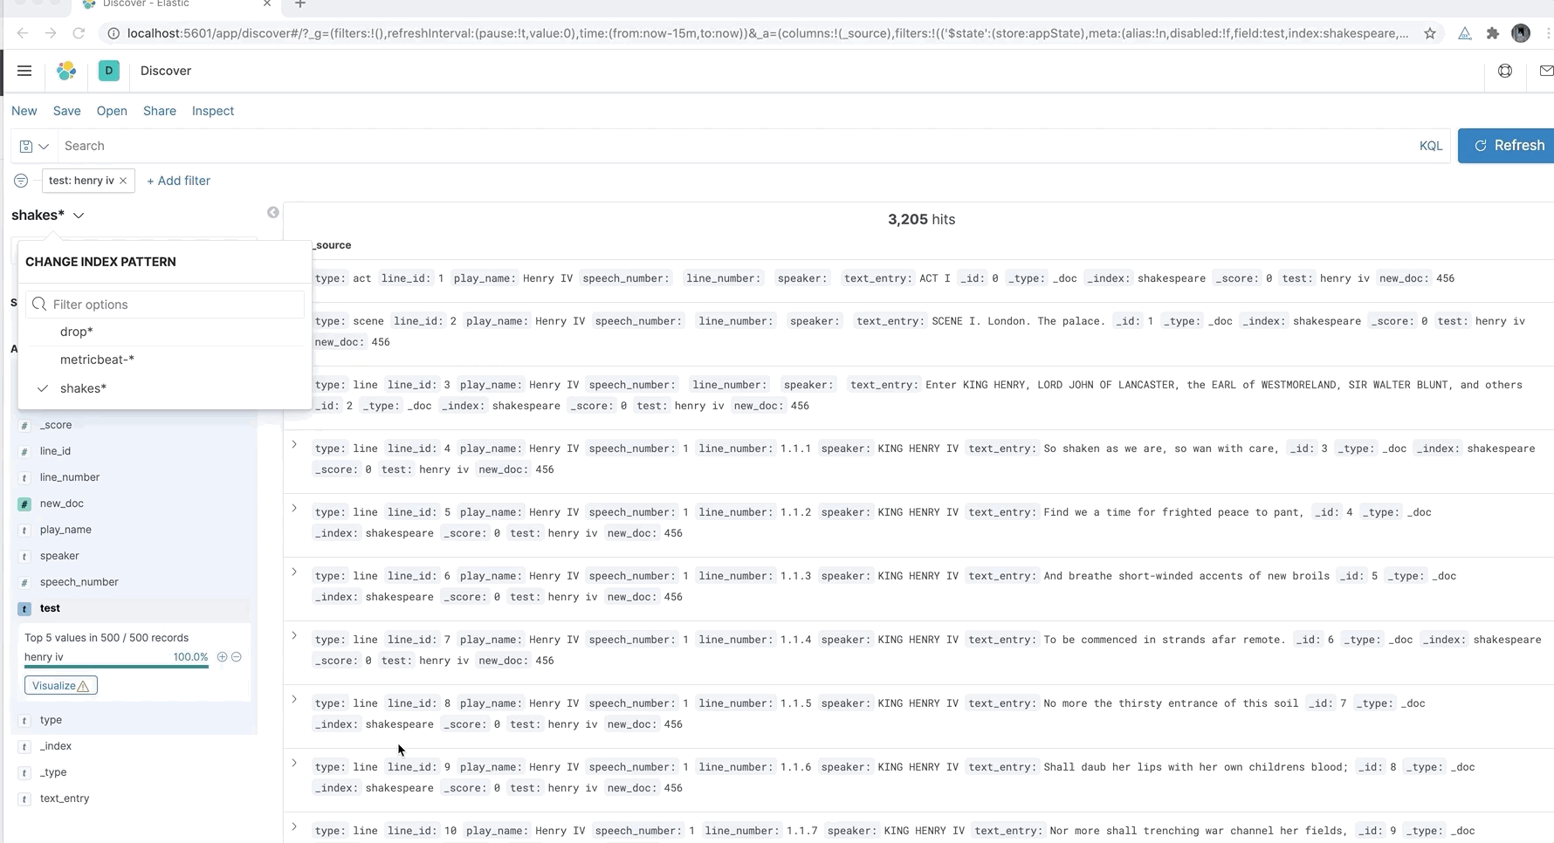Expand the document row with line_id 5
Screen dimensions: 1554x843
(294, 509)
